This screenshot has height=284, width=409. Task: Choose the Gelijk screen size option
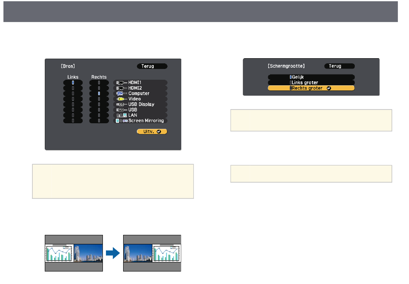311,77
